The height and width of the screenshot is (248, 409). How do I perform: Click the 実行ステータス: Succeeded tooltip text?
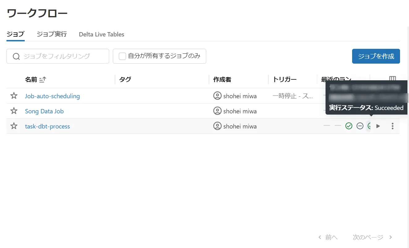[366, 108]
